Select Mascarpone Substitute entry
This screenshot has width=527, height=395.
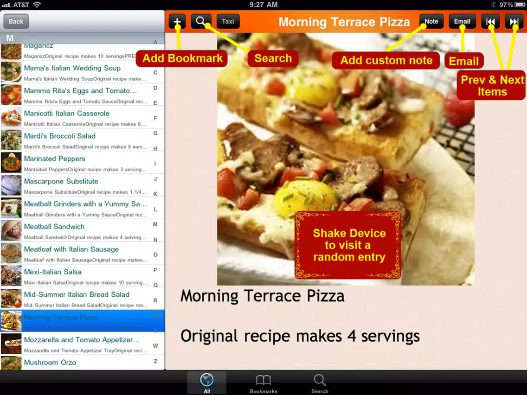pos(83,186)
